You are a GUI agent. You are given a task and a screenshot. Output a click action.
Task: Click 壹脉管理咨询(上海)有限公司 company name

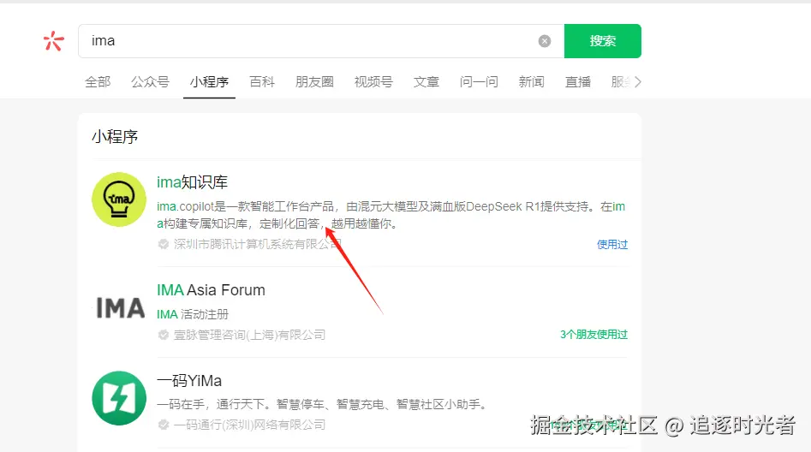(x=249, y=335)
